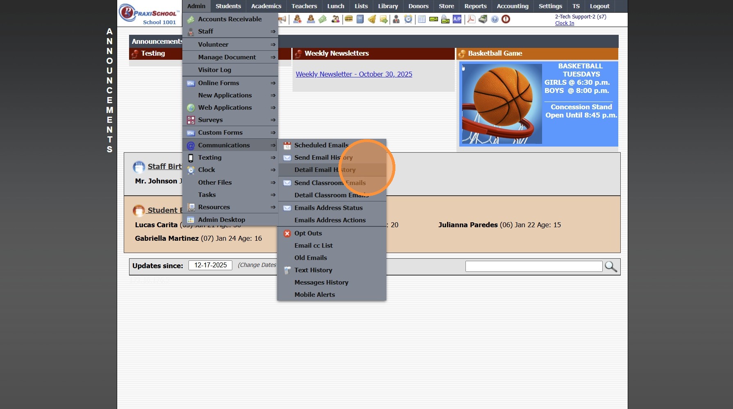Open the Weekly Newsletter October 30 link
The height and width of the screenshot is (409, 733).
tap(354, 74)
